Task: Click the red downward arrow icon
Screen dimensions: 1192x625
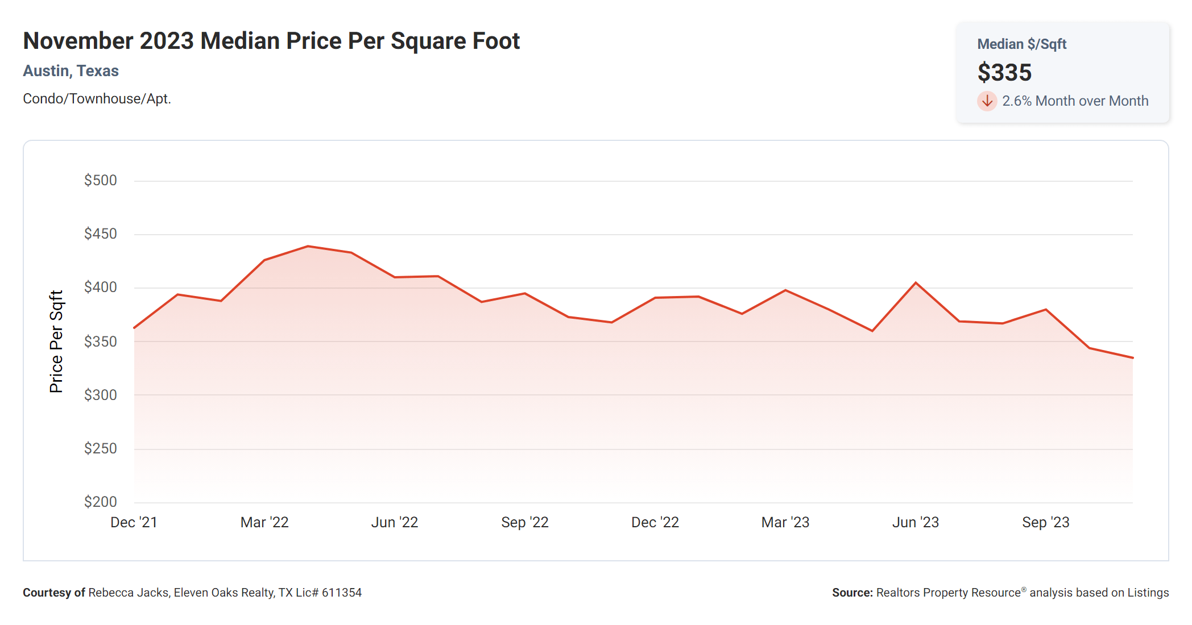Action: coord(987,101)
